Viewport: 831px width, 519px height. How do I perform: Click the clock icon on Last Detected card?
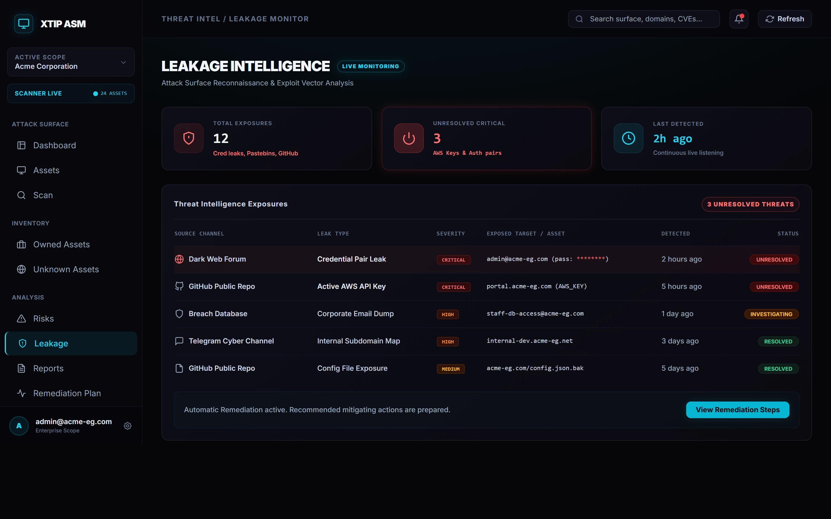[x=628, y=138]
